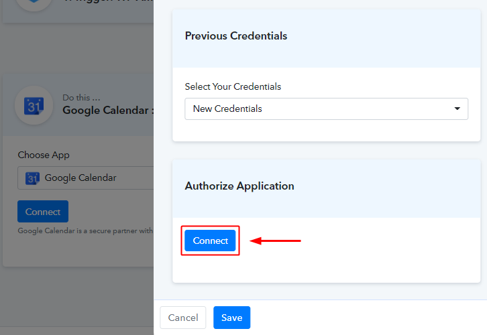Click the Authorize Application section header
The width and height of the screenshot is (487, 335).
tap(239, 186)
